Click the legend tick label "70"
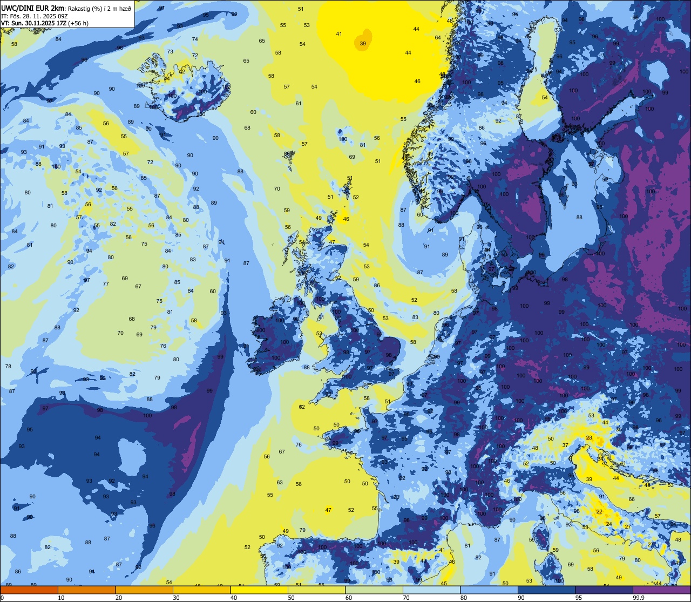Image resolution: width=691 pixels, height=602 pixels. click(406, 597)
